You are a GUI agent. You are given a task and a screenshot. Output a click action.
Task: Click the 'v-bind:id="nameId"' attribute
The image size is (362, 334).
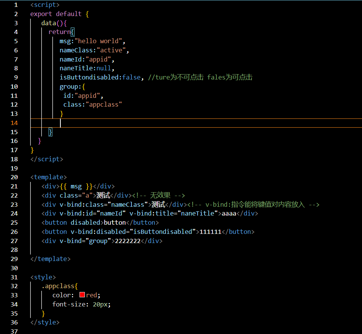[x=93, y=213]
